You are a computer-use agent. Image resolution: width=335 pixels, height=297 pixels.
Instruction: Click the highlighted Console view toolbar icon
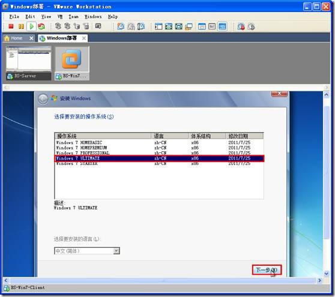coord(222,26)
